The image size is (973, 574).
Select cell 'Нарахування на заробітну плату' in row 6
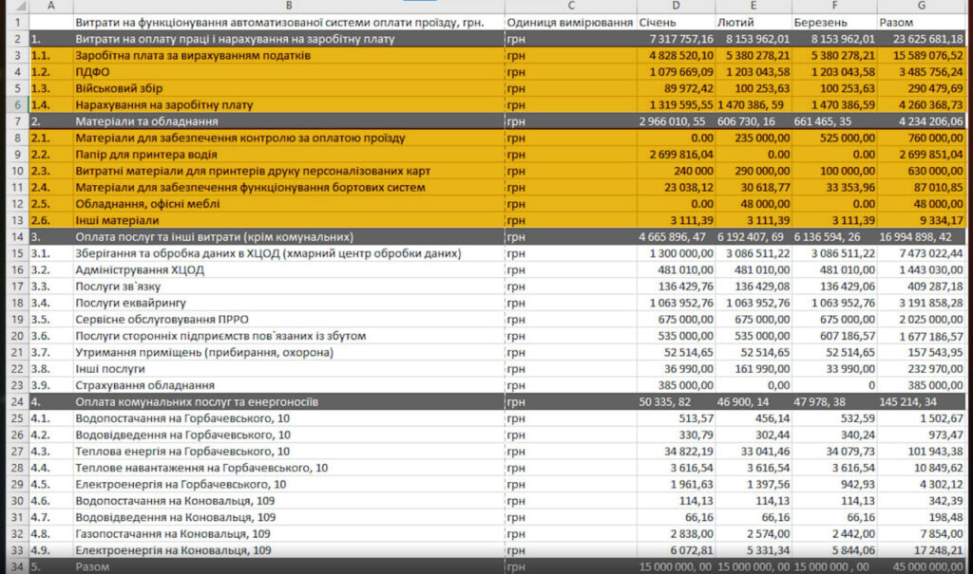289,104
